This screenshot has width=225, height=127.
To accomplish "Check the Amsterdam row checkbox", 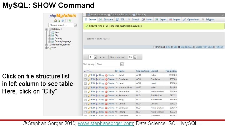I will (x=86, y=92).
